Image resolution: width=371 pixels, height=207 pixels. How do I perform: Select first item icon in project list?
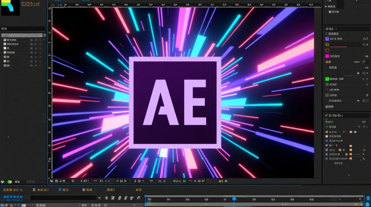[5, 40]
